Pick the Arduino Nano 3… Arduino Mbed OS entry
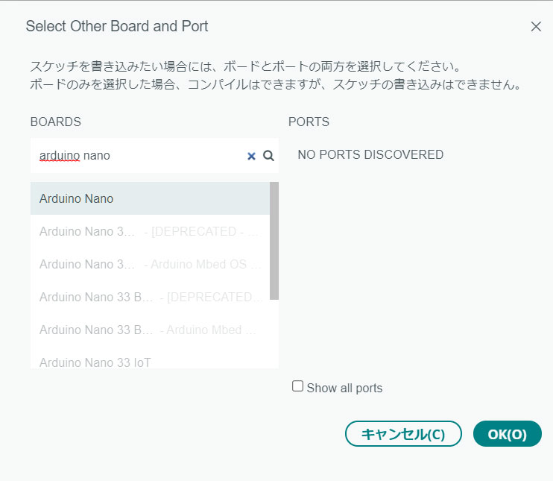Viewport: 553px width, 481px height. pyautogui.click(x=150, y=264)
